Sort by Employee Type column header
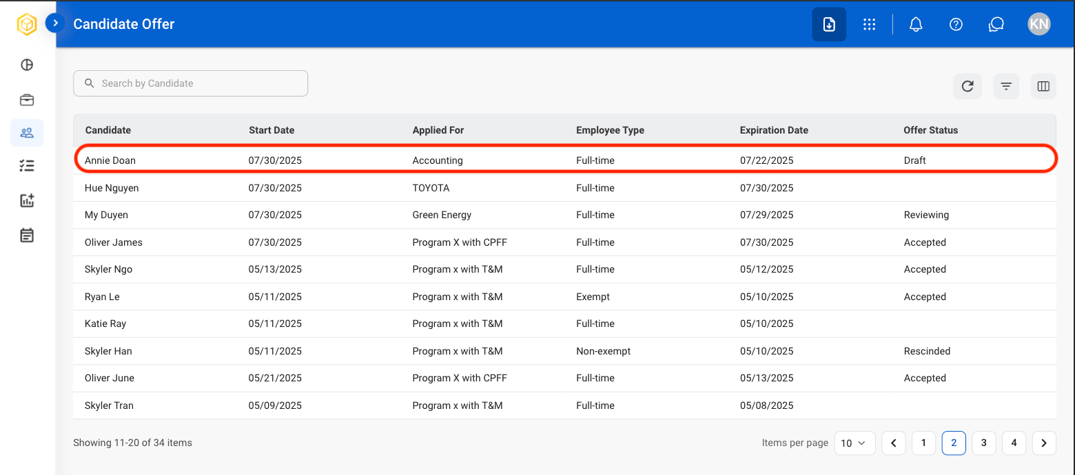The width and height of the screenshot is (1075, 475). 611,130
